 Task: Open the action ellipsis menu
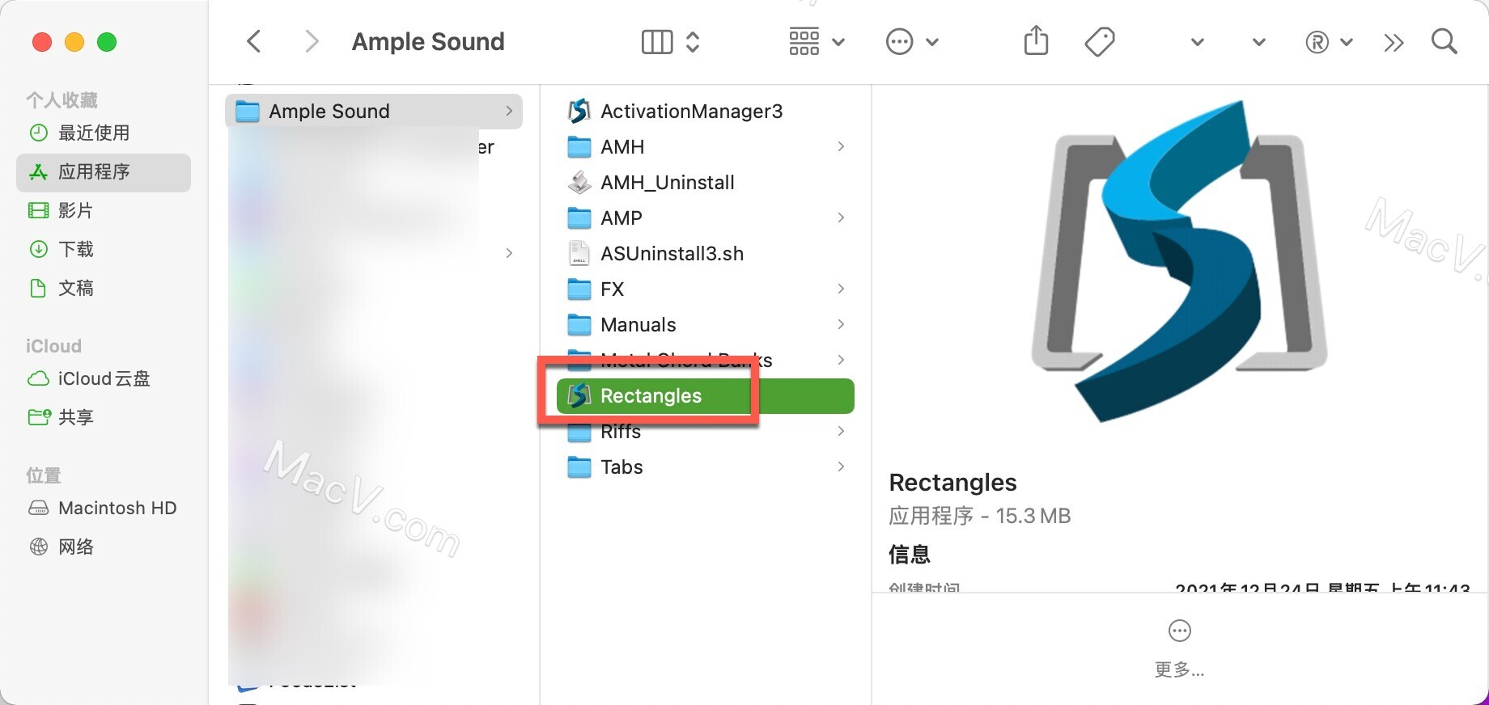click(x=899, y=42)
